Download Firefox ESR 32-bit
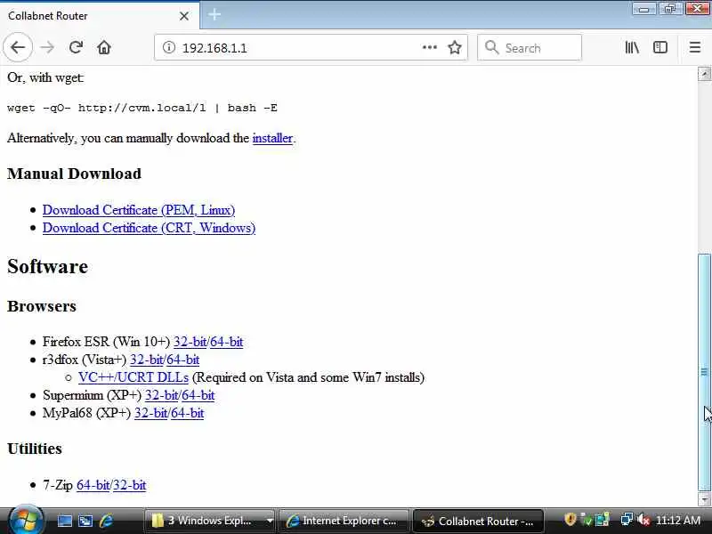 (x=190, y=342)
